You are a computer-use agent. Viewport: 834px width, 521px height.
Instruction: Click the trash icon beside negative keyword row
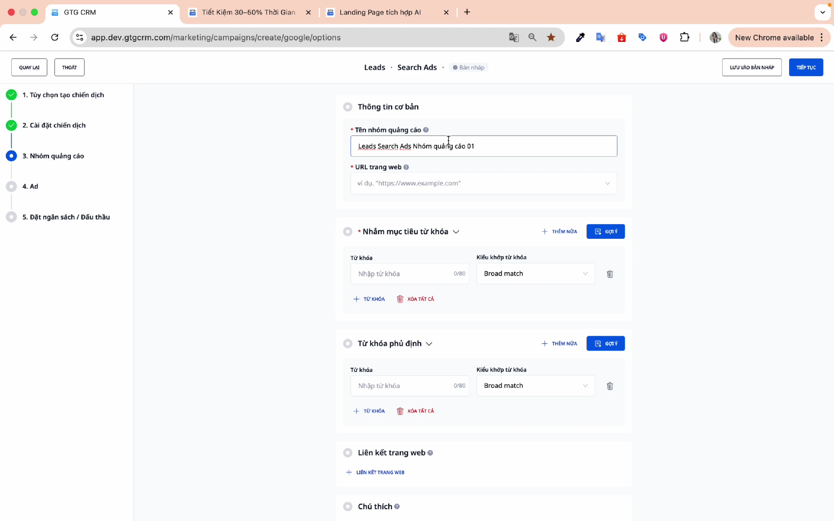pos(610,386)
